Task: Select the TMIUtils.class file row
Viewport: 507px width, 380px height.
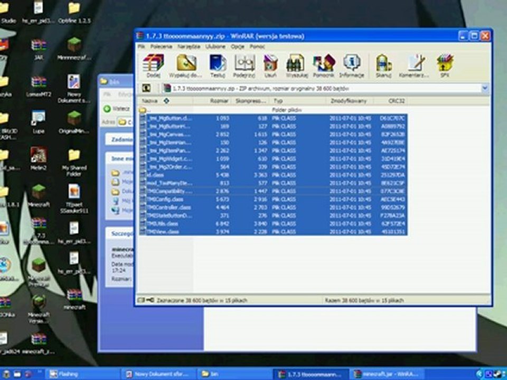Action: (x=273, y=224)
